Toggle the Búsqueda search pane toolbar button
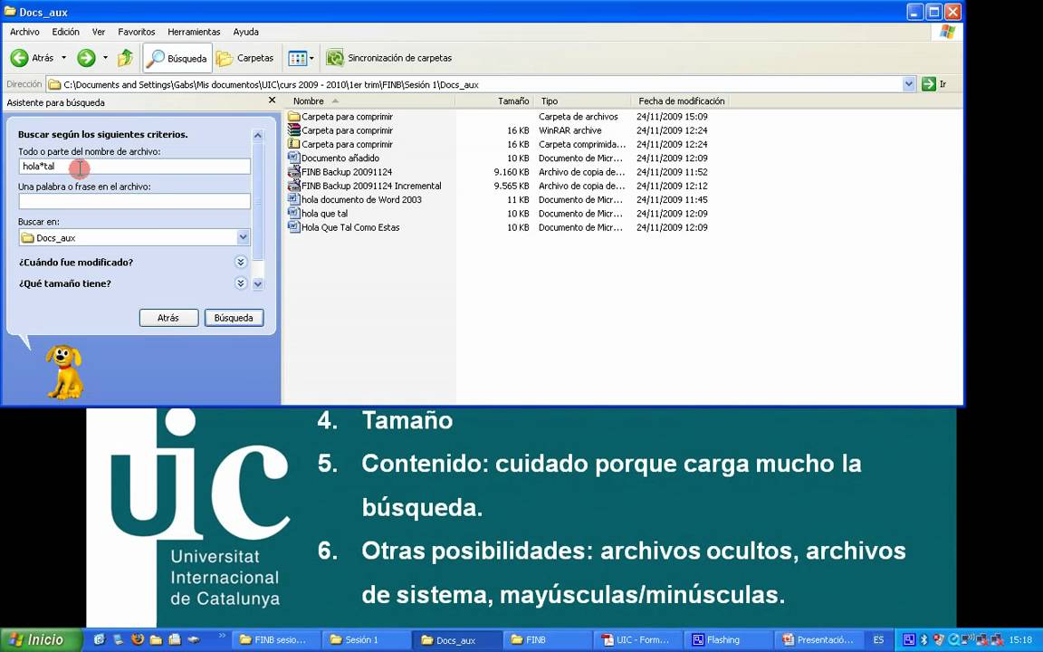Image resolution: width=1043 pixels, height=652 pixels. (x=177, y=59)
